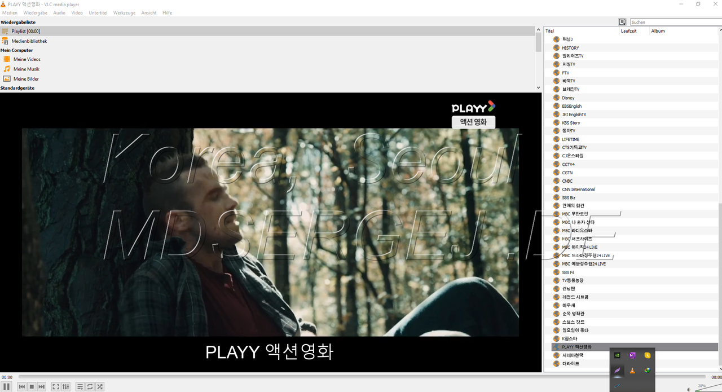Toggle loop repeat mode

pos(90,386)
